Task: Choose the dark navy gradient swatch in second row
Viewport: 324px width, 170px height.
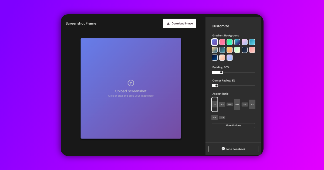Action: (245, 50)
